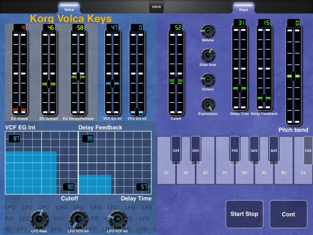
Task: Click the Expression knob
Action: coord(208,104)
